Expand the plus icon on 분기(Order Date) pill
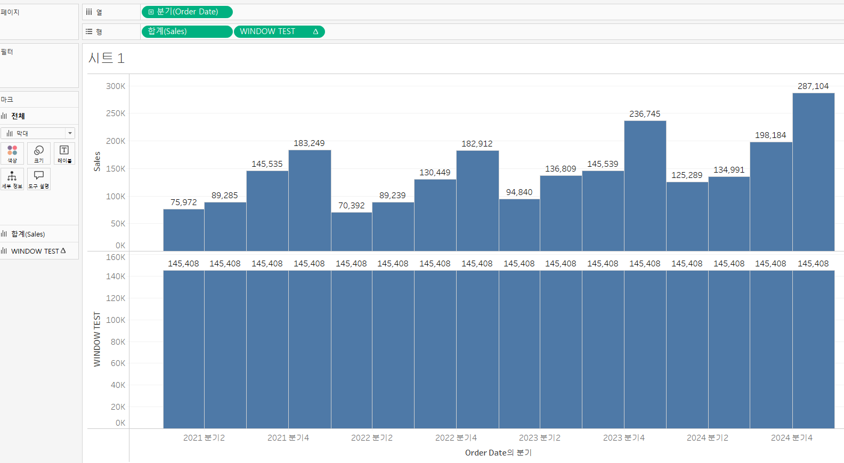844x463 pixels. pyautogui.click(x=151, y=12)
